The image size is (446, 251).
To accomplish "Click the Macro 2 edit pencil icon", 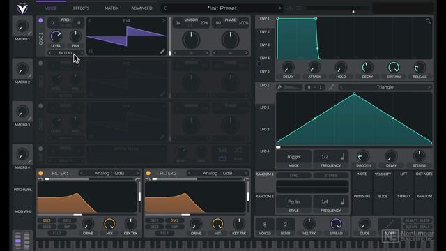I will click(29, 76).
